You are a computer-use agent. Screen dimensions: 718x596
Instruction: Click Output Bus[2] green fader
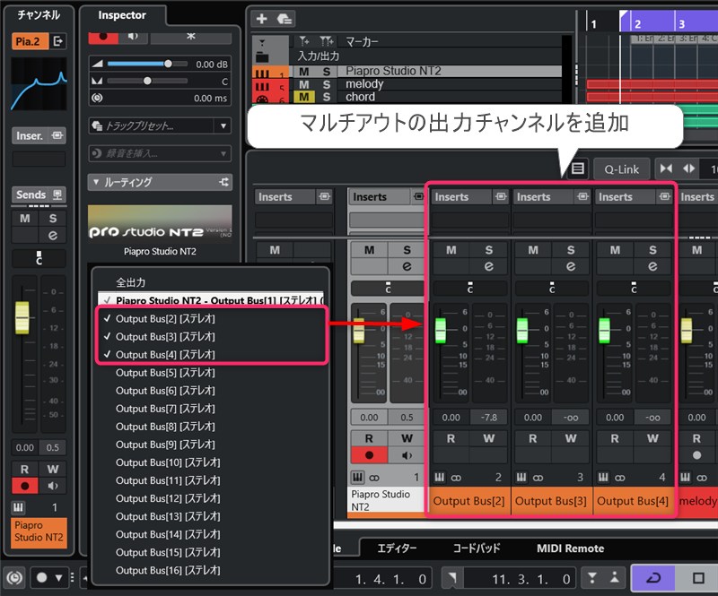coord(441,330)
